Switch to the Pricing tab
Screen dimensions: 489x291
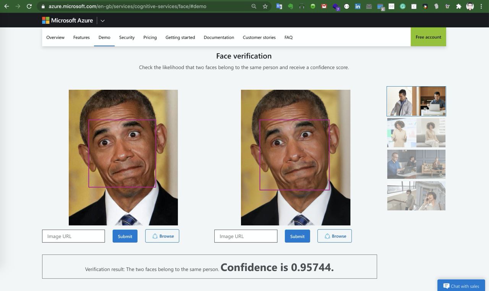pyautogui.click(x=150, y=37)
